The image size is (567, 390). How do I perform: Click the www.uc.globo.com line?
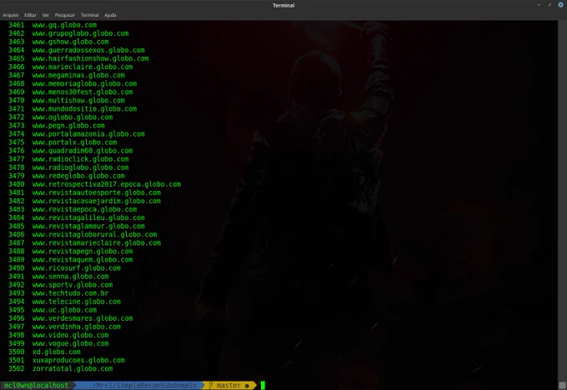[x=64, y=310]
